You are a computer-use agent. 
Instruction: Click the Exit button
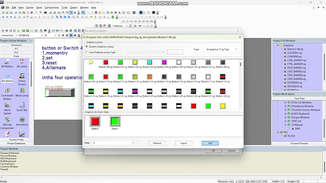click(210, 143)
